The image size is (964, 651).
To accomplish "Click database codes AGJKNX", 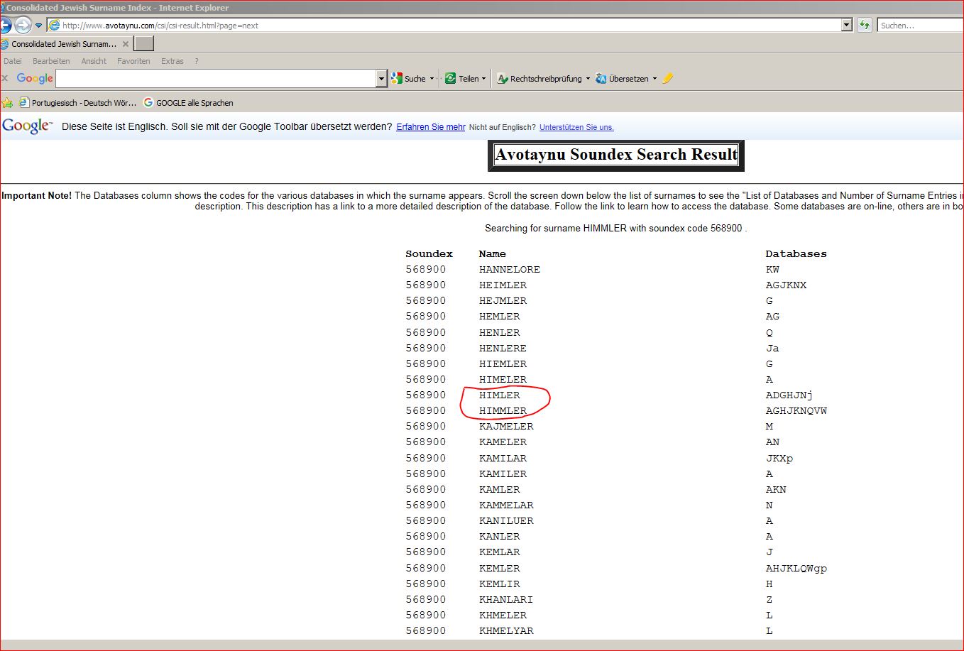I will (x=786, y=285).
